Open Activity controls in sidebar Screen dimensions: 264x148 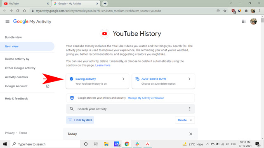tap(16, 77)
